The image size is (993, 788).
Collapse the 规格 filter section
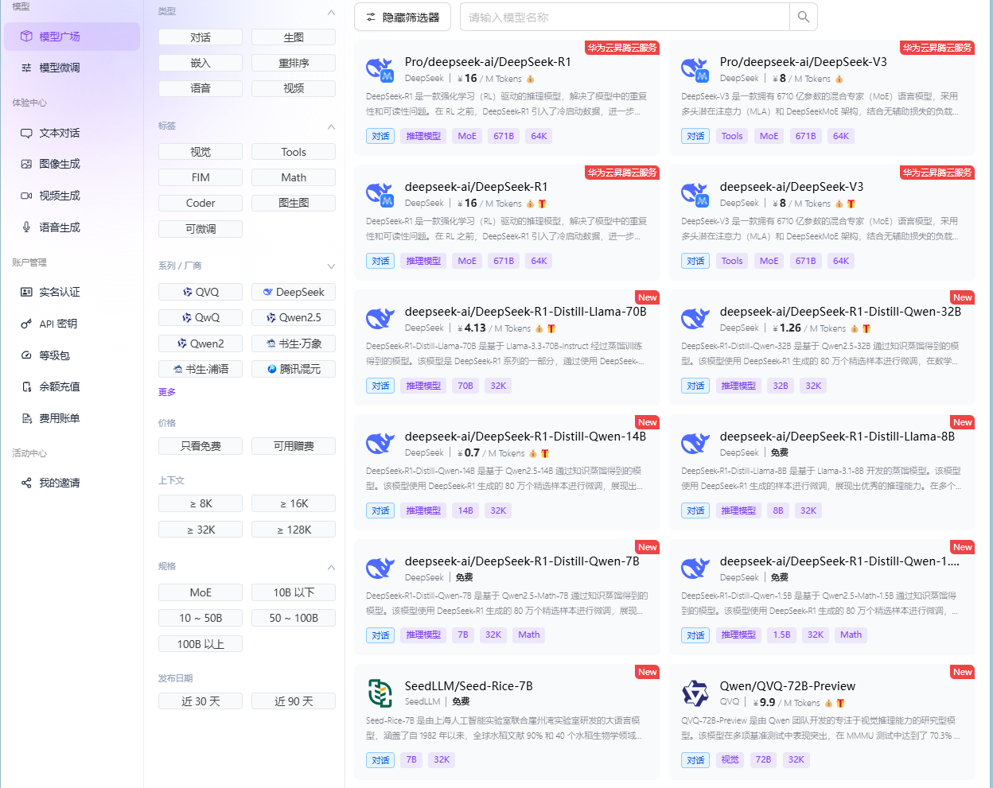331,567
